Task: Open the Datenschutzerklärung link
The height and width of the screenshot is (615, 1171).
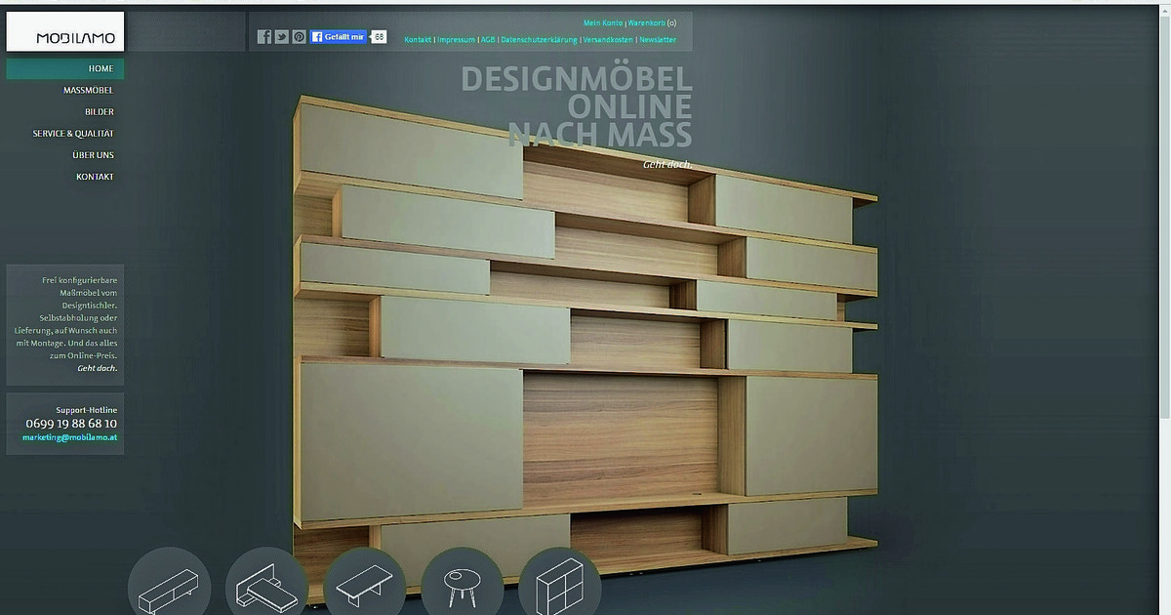Action: pyautogui.click(x=539, y=40)
